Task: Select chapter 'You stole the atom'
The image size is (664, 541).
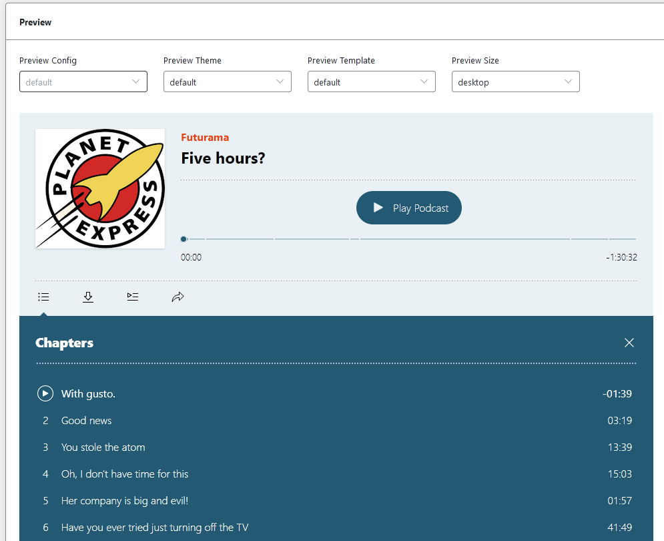Action: pos(336,447)
